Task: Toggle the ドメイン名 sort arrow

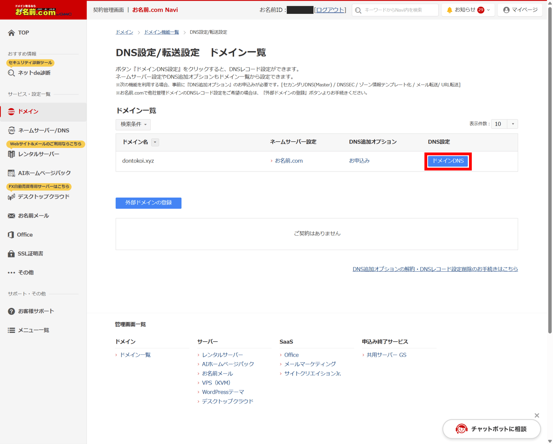Action: 155,142
